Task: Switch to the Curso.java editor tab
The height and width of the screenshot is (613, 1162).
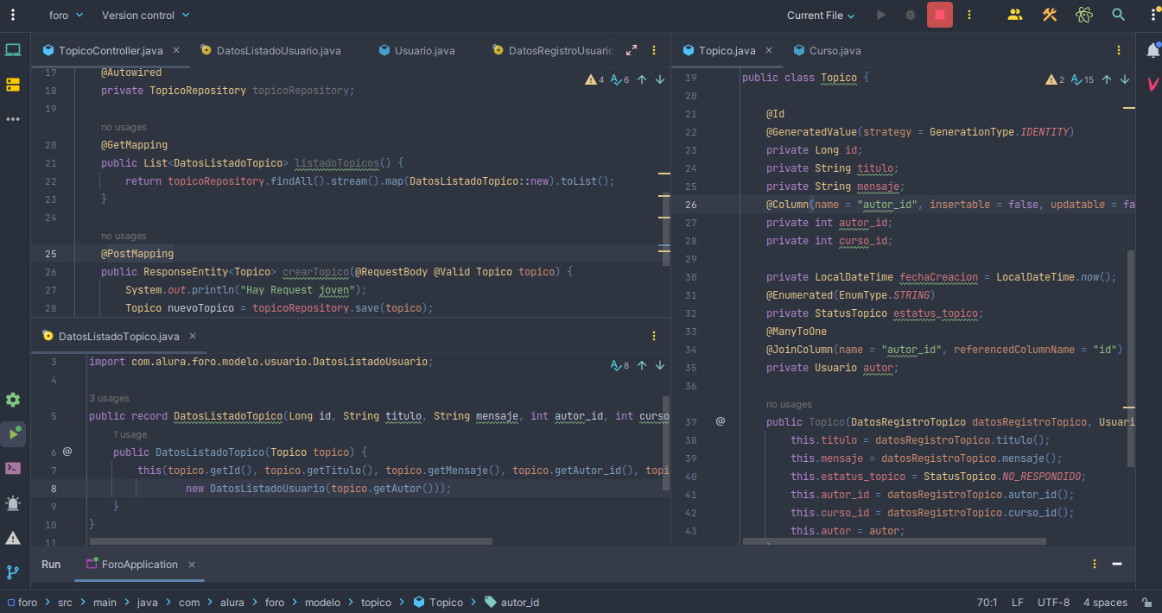Action: coord(835,51)
